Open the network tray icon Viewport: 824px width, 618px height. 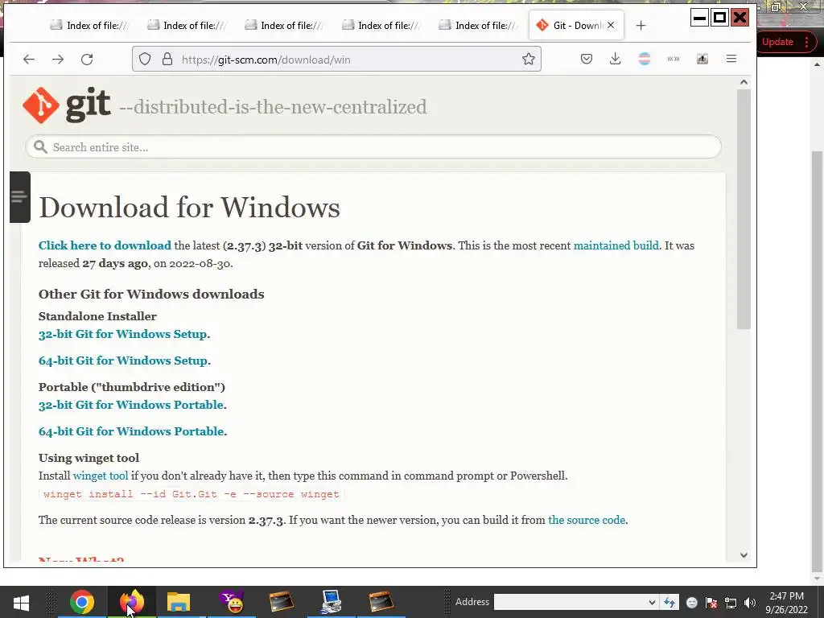click(x=731, y=603)
